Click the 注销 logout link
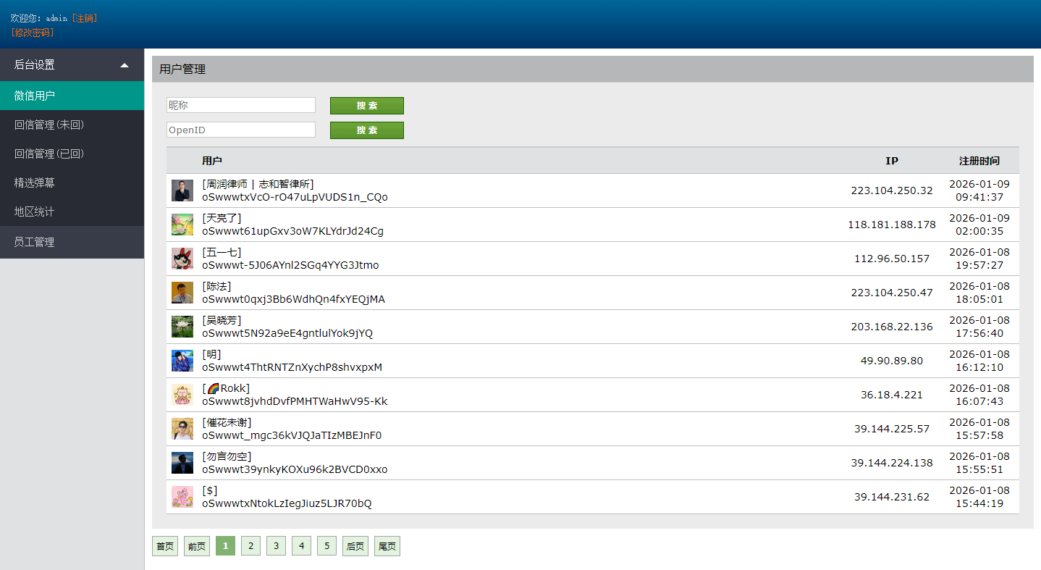The width and height of the screenshot is (1041, 570). tap(85, 18)
